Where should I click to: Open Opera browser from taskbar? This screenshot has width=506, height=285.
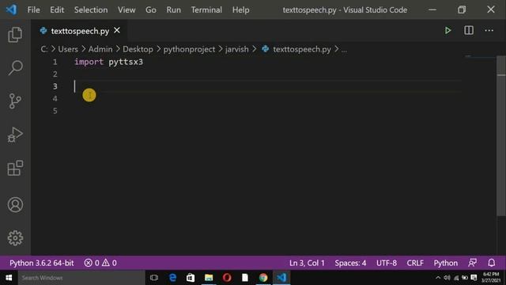coord(227,278)
